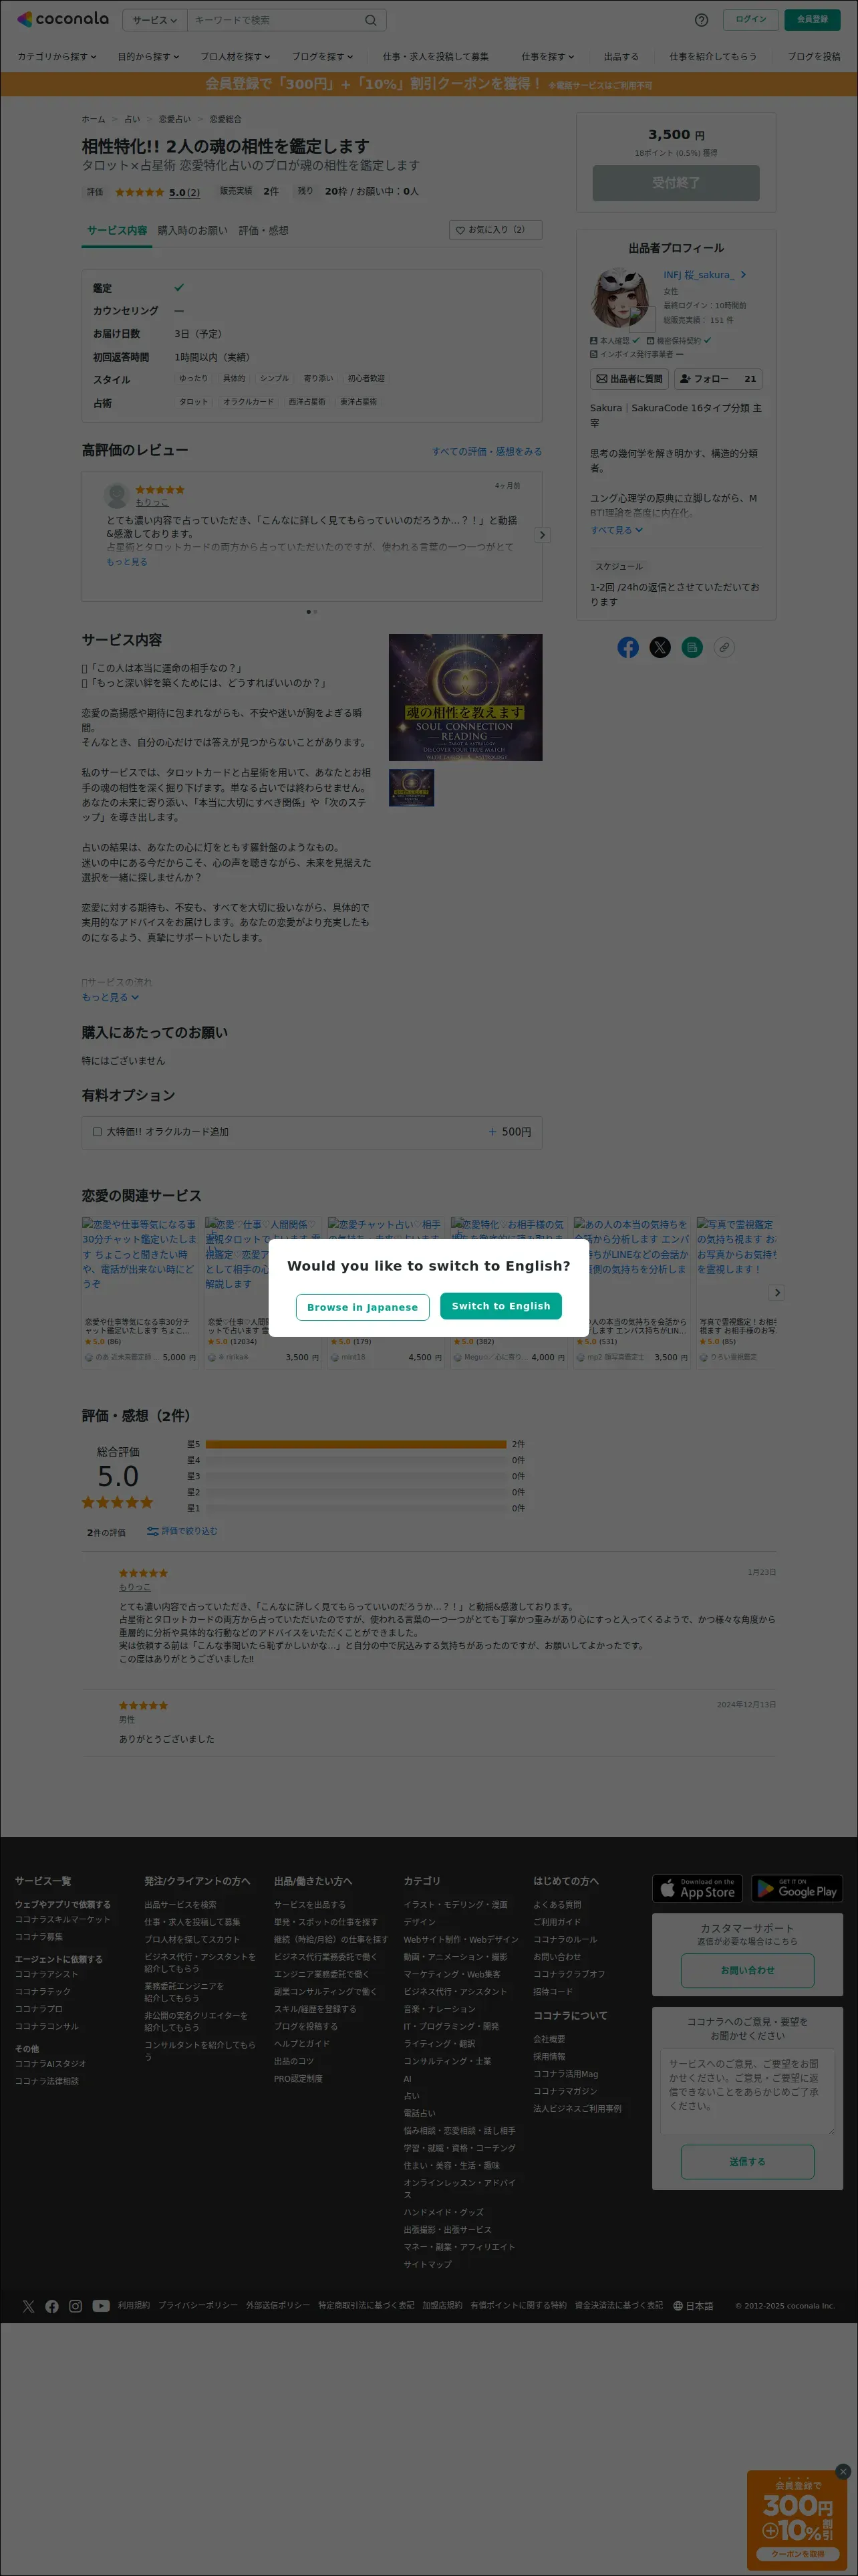Click the heart お気に入り favorite button
The image size is (858, 2576).
coord(495,230)
